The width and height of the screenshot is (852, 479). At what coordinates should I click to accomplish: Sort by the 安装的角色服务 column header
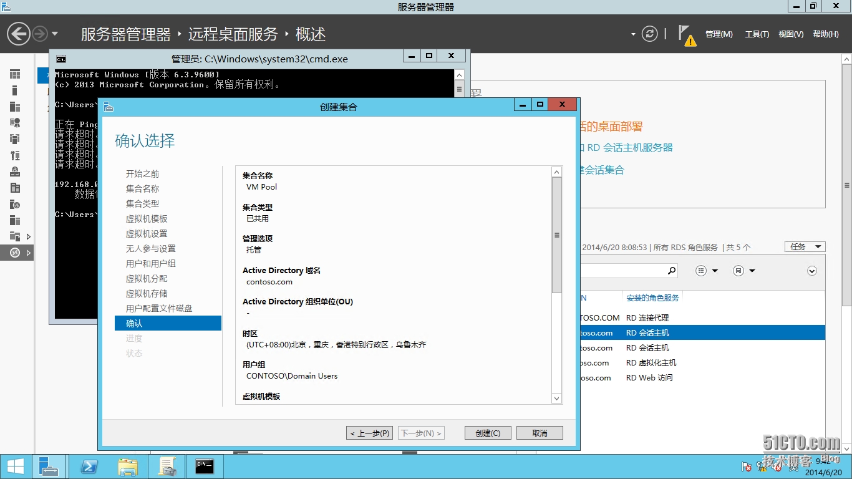[x=652, y=298]
